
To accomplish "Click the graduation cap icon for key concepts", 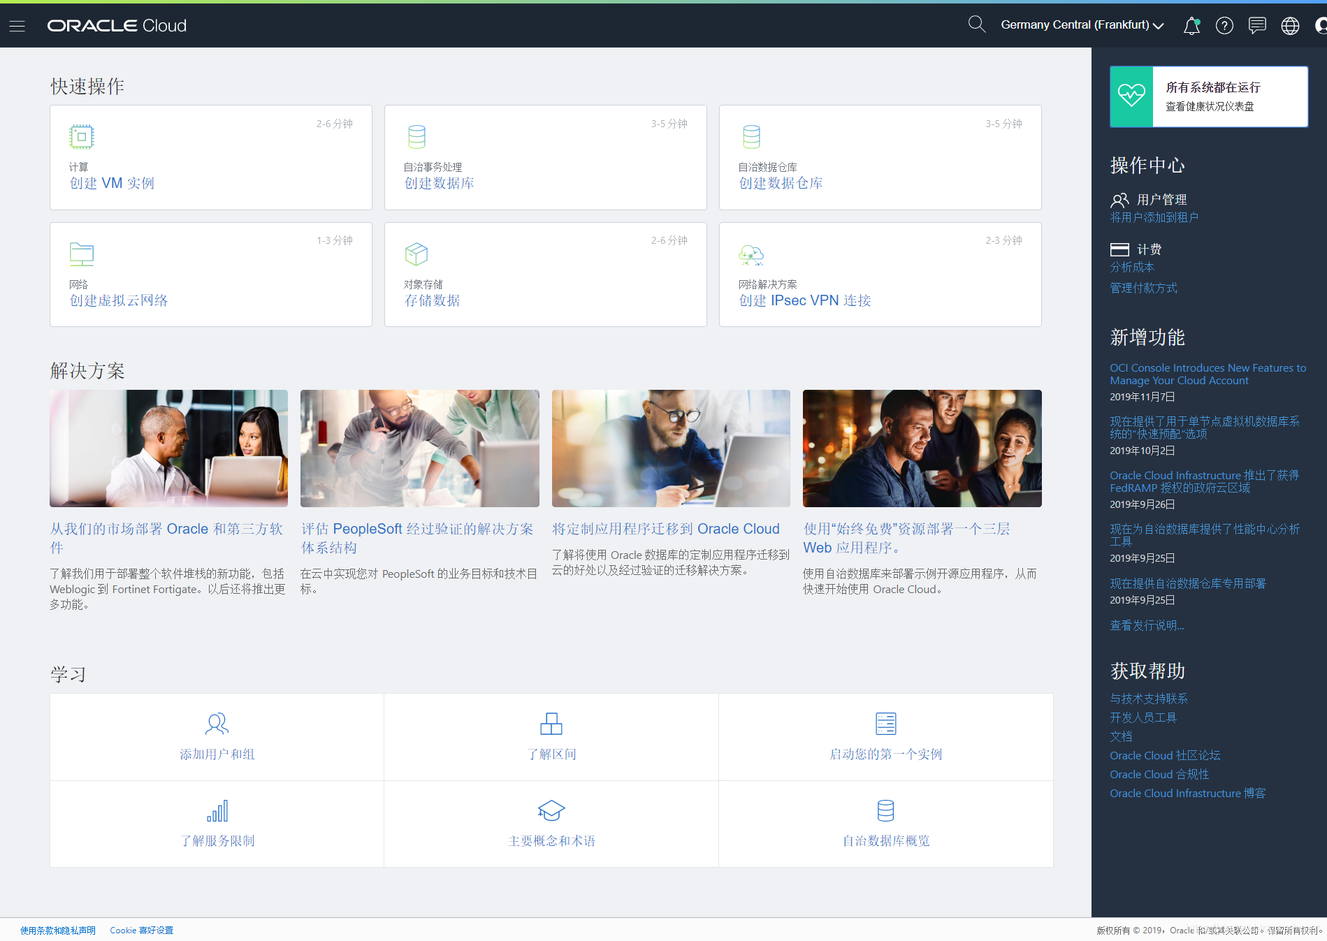I will [x=551, y=811].
